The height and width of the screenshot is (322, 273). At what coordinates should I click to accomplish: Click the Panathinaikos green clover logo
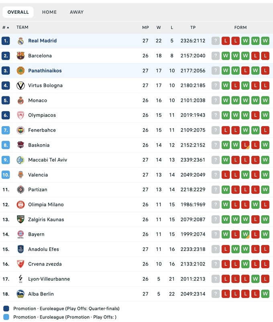click(x=20, y=71)
